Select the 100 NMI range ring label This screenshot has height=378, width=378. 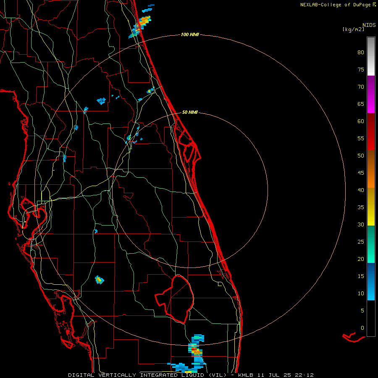tap(190, 35)
